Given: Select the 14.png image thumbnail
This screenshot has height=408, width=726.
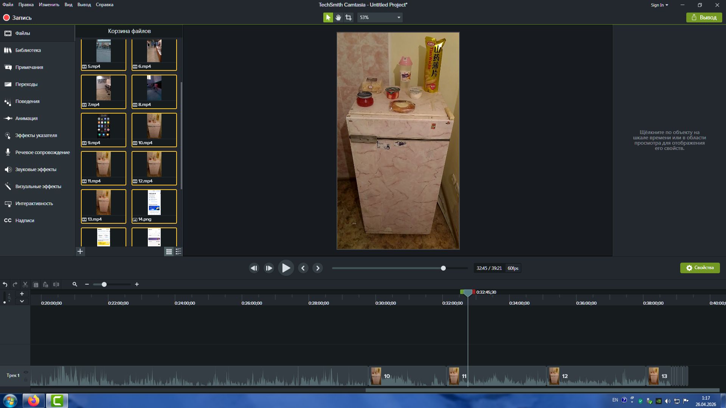Looking at the screenshot, I should pos(154,206).
